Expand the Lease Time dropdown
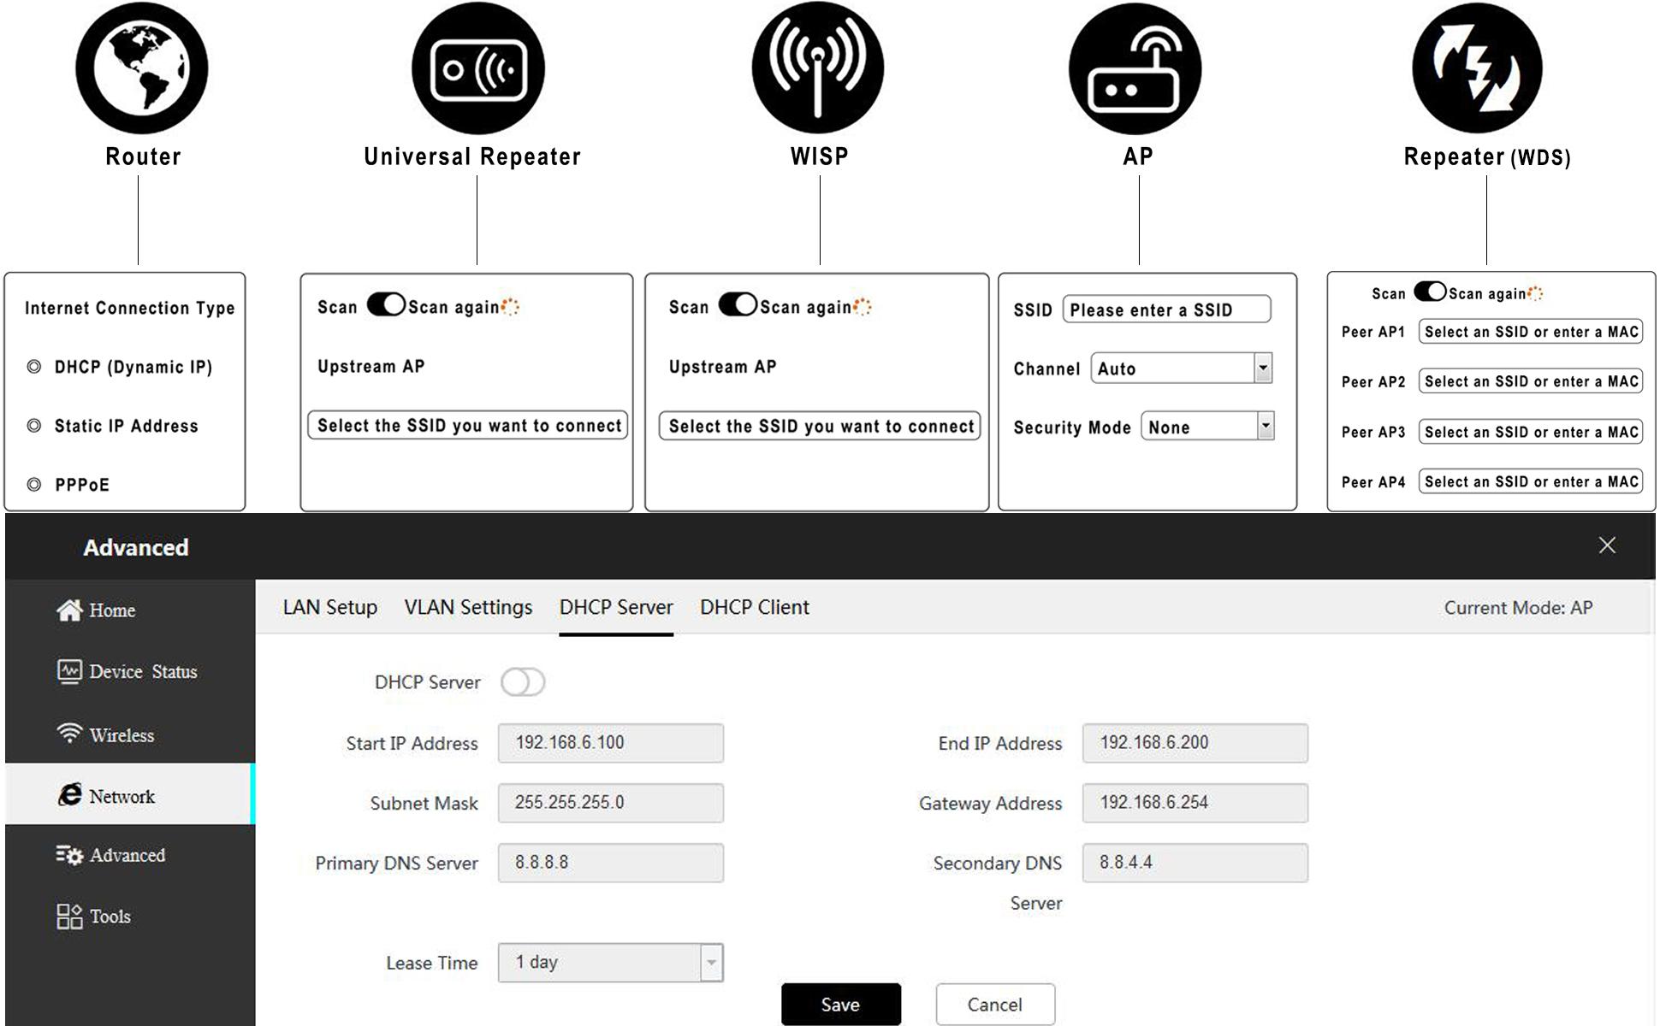 click(710, 963)
